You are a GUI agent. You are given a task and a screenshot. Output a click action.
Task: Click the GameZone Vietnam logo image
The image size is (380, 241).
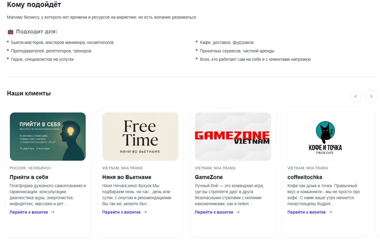233,136
